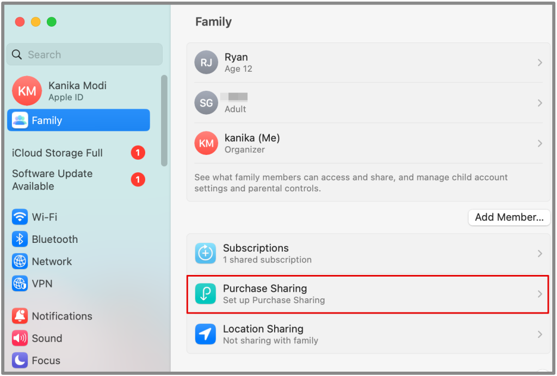Viewport: 557px width, 376px height.
Task: Click the Add Member... button
Action: 509,217
